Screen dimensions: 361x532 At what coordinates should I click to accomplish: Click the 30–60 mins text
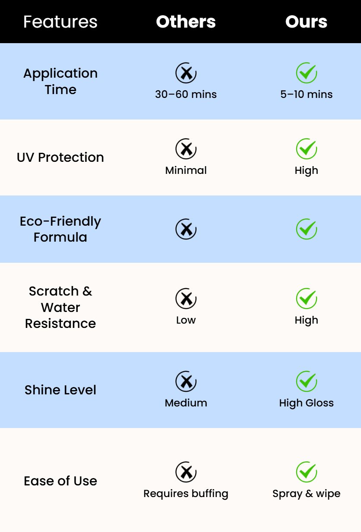coord(186,94)
